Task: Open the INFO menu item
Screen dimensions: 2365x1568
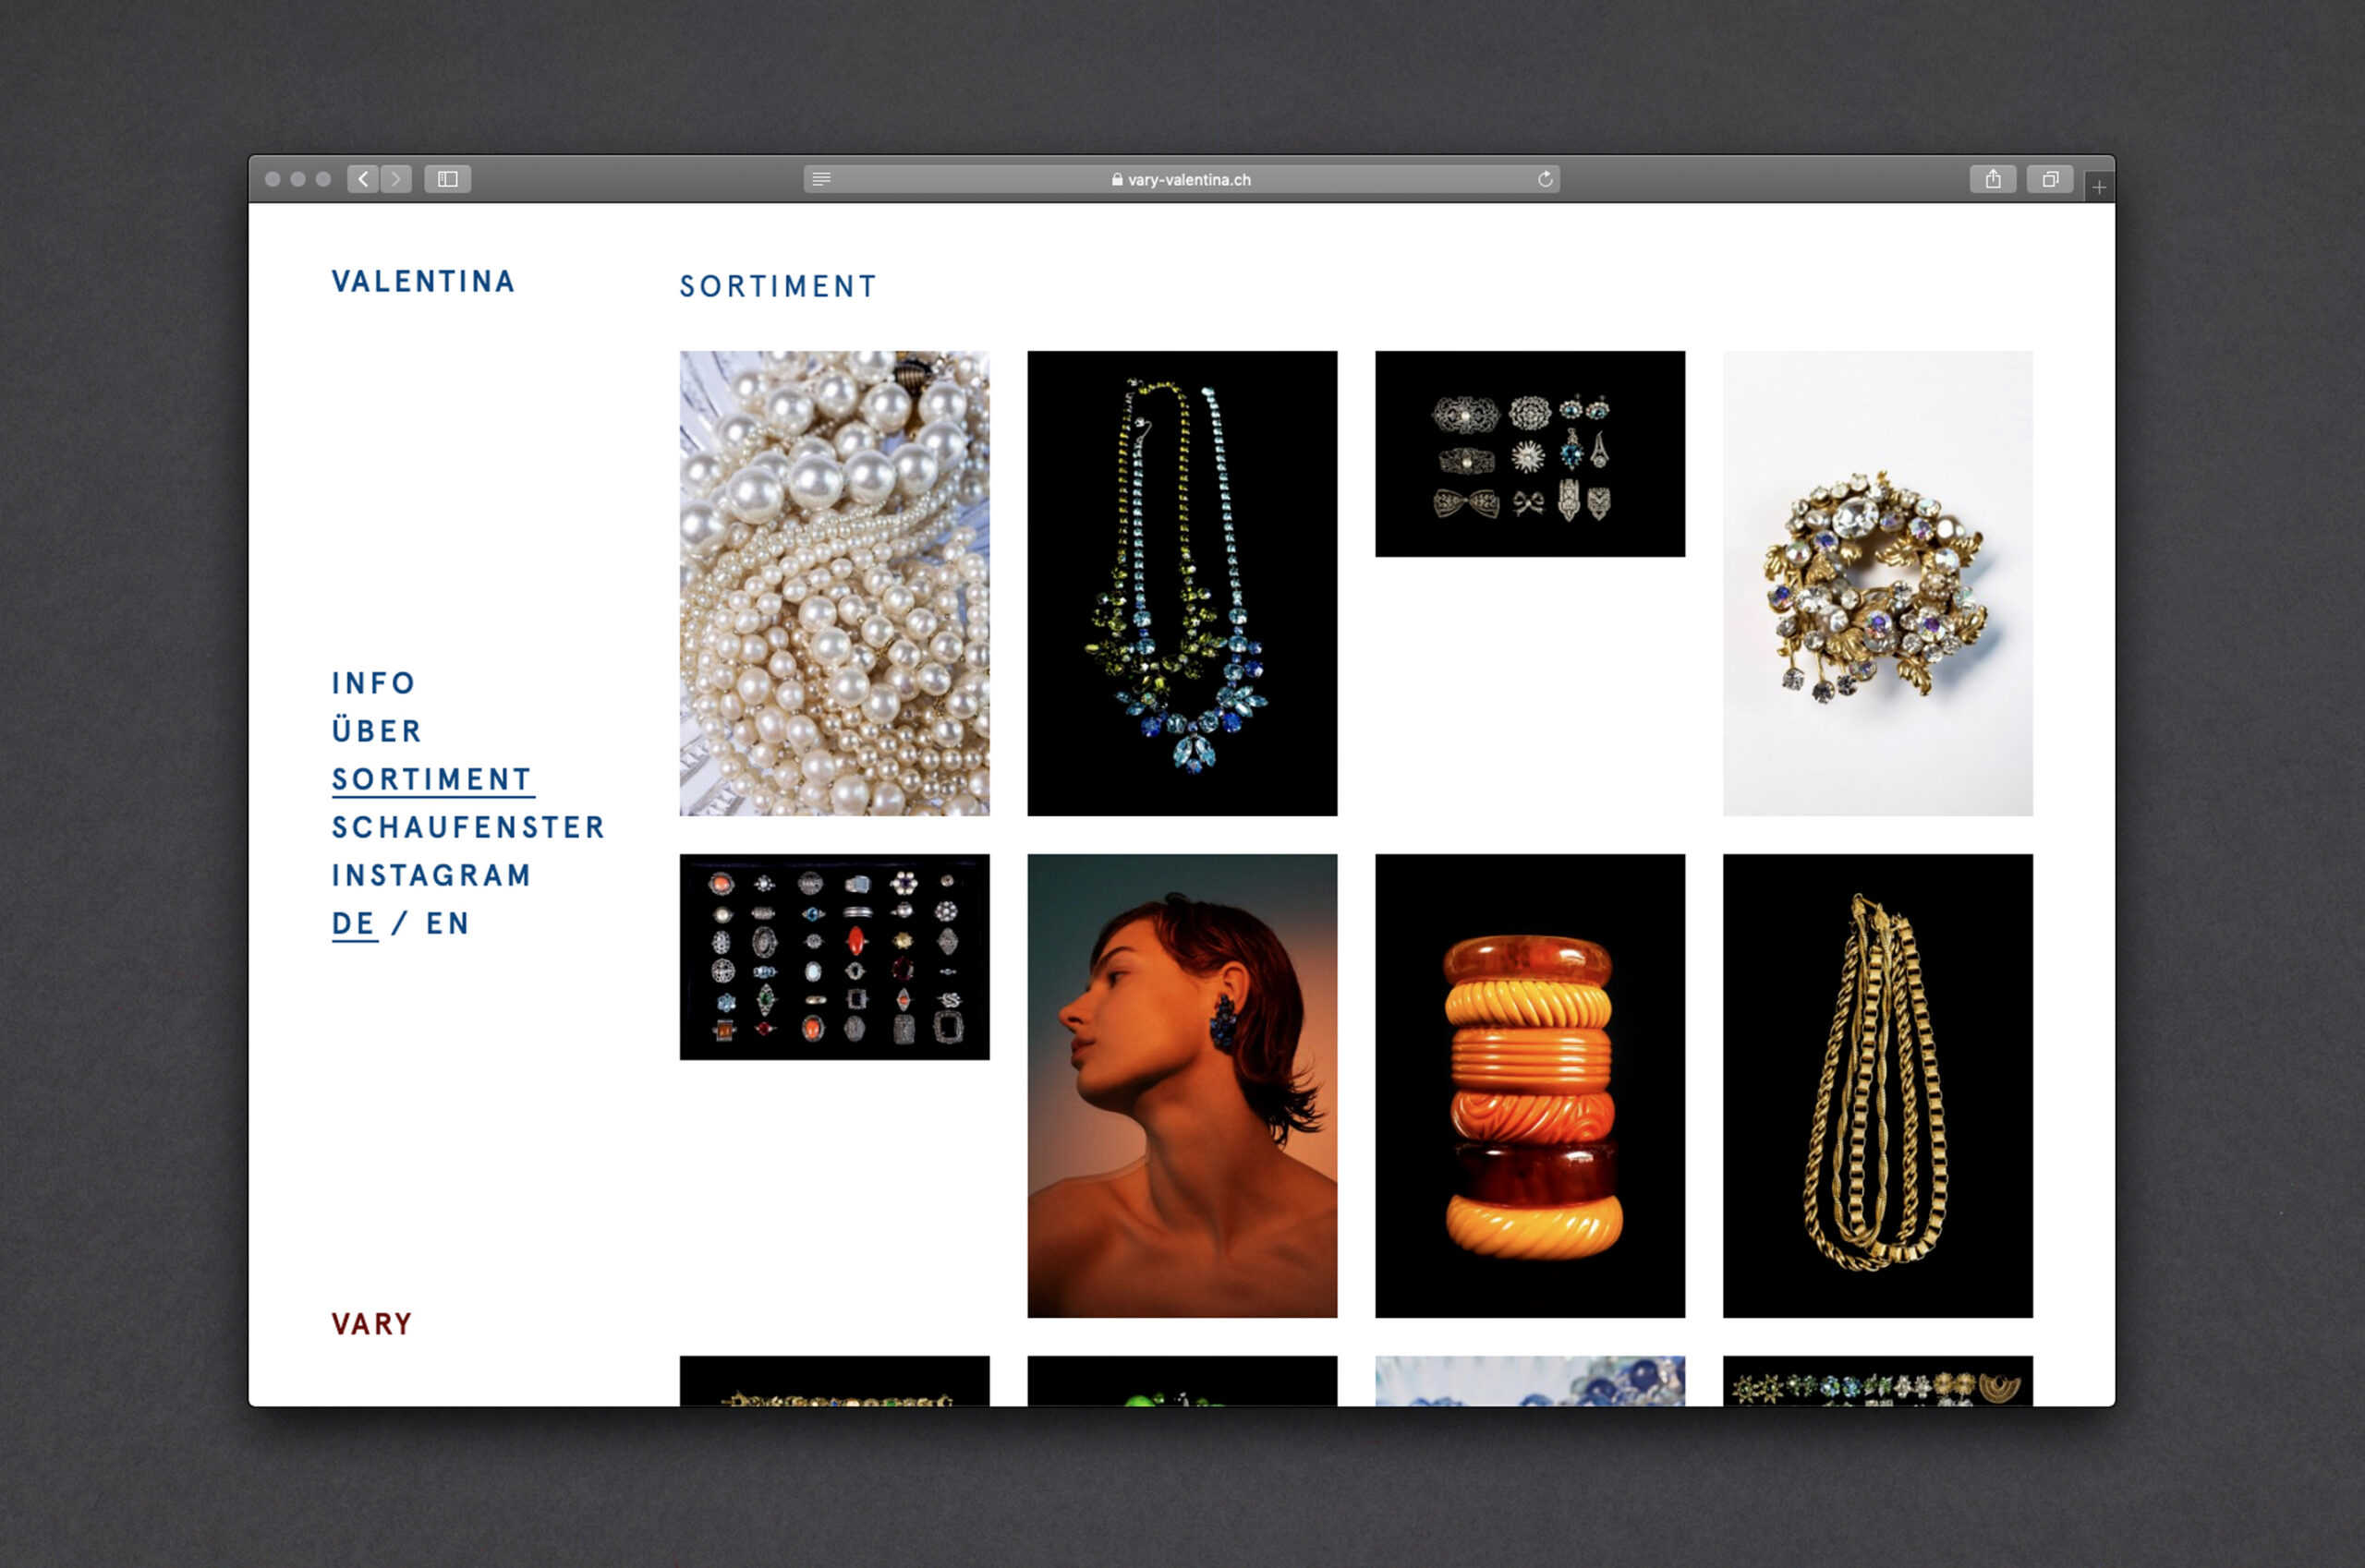Action: pyautogui.click(x=373, y=683)
